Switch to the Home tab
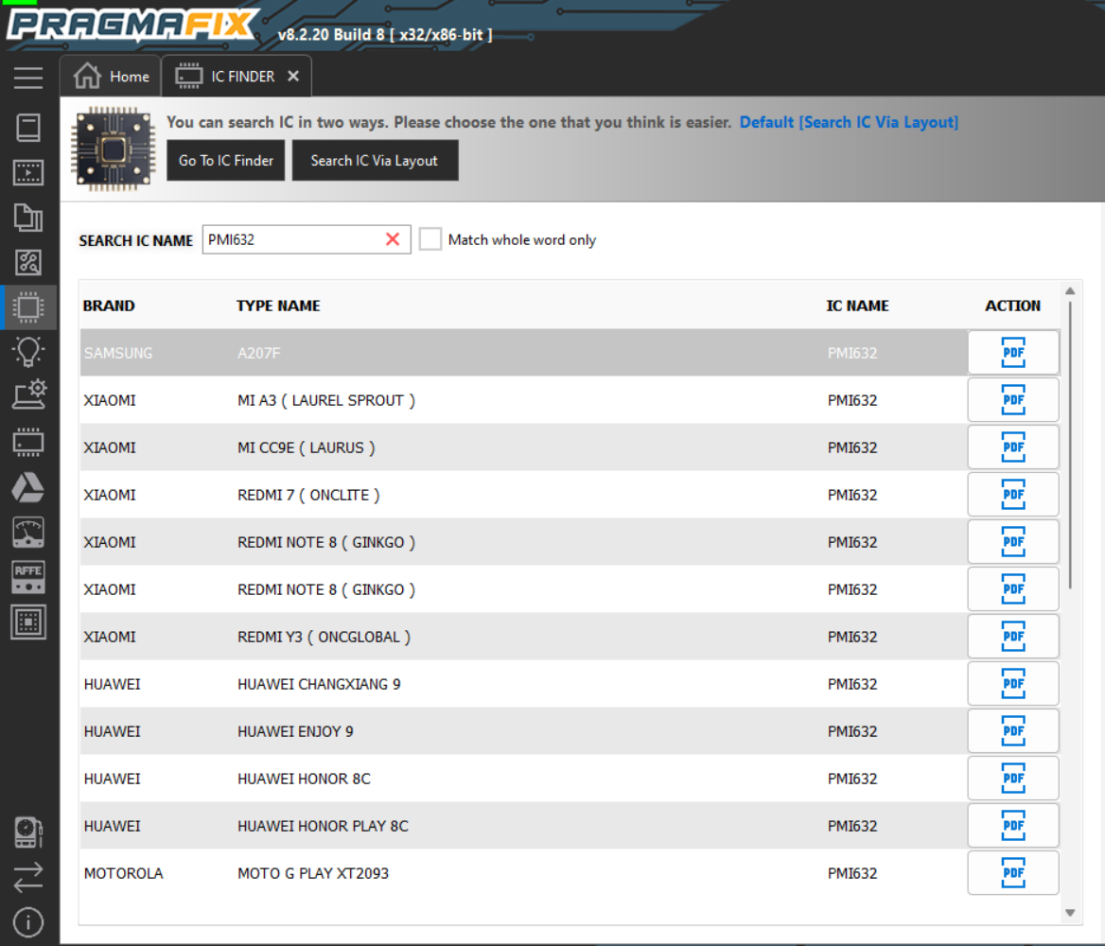 coord(111,76)
